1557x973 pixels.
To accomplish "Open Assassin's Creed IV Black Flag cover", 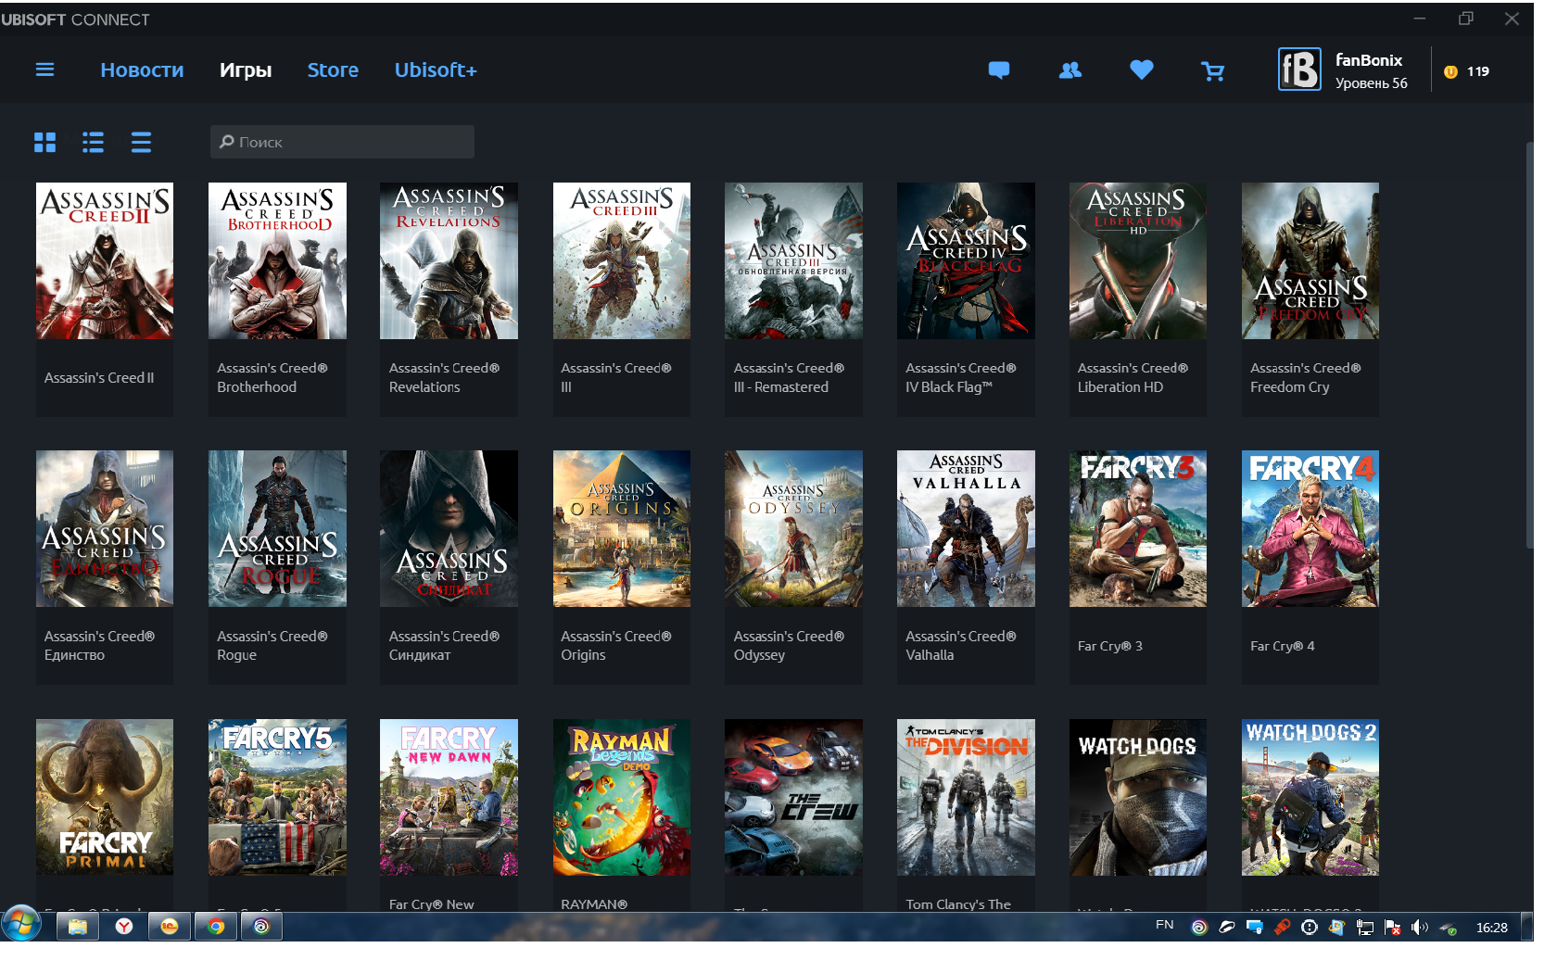I will [x=966, y=260].
